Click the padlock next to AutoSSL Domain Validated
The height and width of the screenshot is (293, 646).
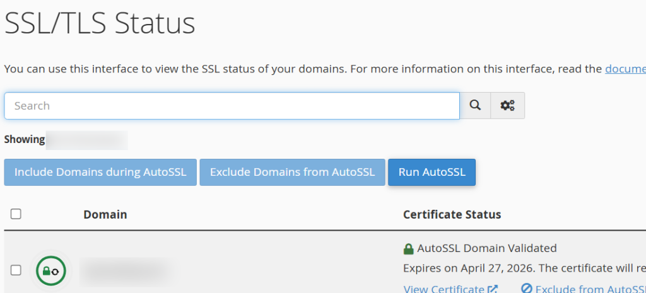tap(408, 248)
